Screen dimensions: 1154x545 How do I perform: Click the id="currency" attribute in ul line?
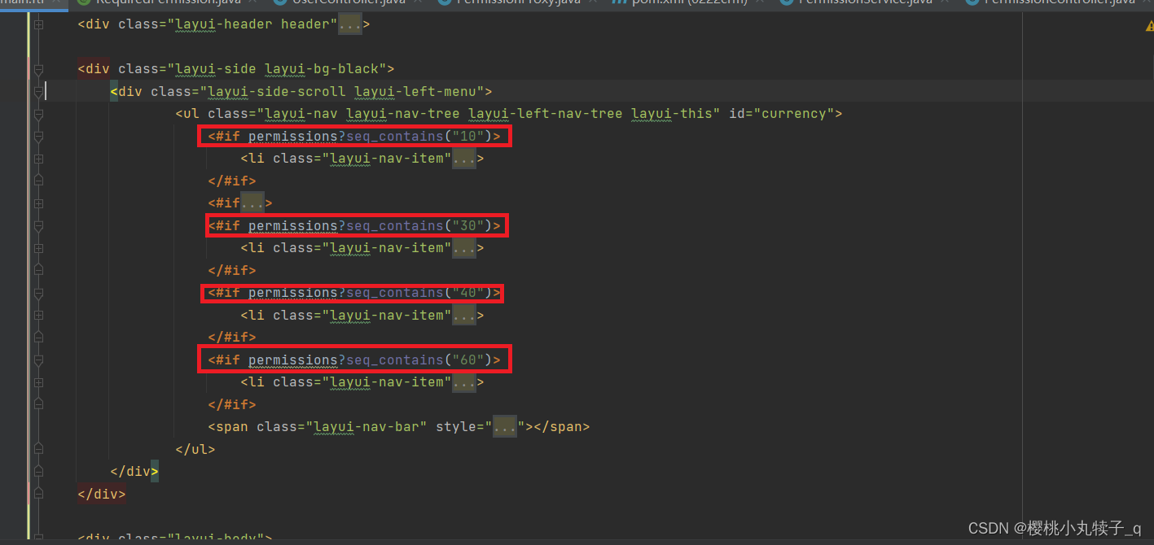[x=781, y=114]
